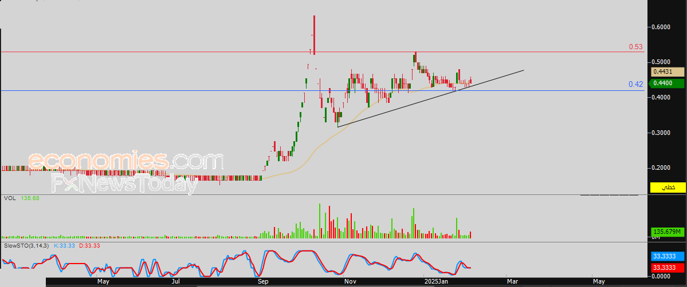Click the 0.5000 price axis label
The height and width of the screenshot is (287, 687).
[x=661, y=62]
